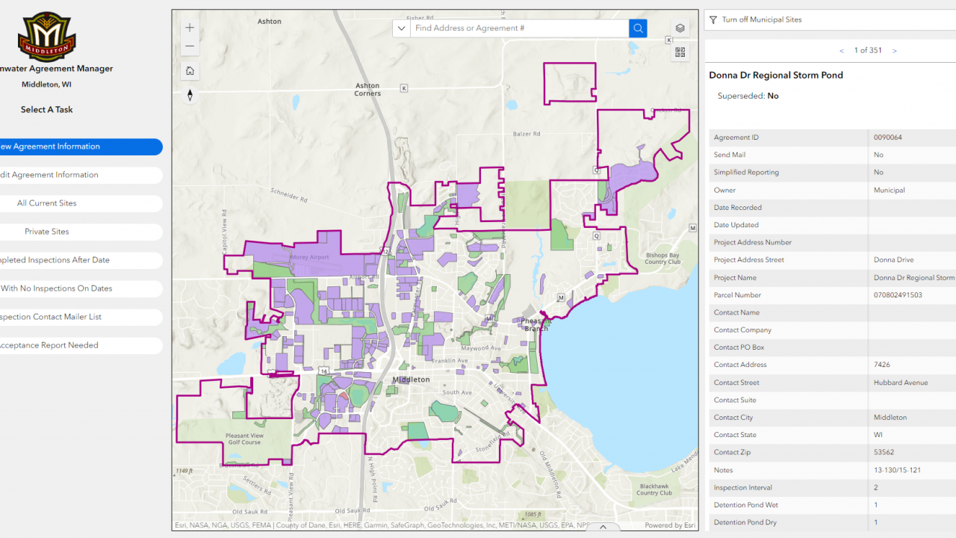
Task: Search with the magnifying glass button
Action: click(x=638, y=28)
